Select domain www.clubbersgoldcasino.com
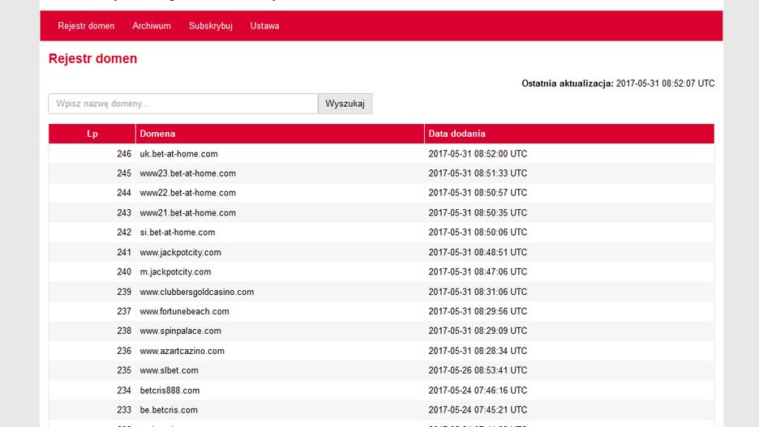 pyautogui.click(x=196, y=292)
